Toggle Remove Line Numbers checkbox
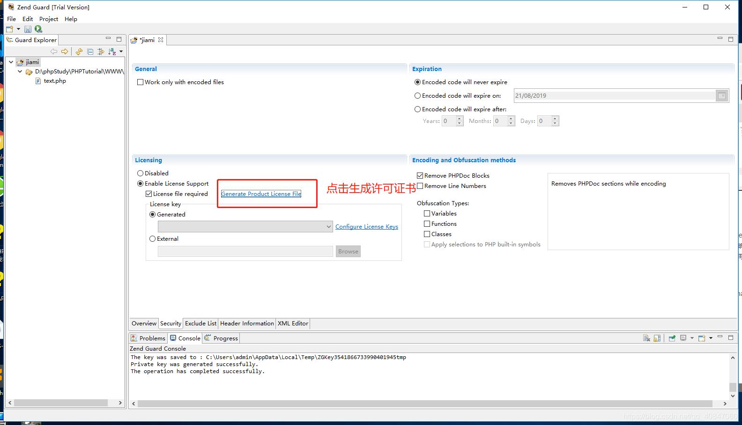Image resolution: width=742 pixels, height=425 pixels. (420, 186)
